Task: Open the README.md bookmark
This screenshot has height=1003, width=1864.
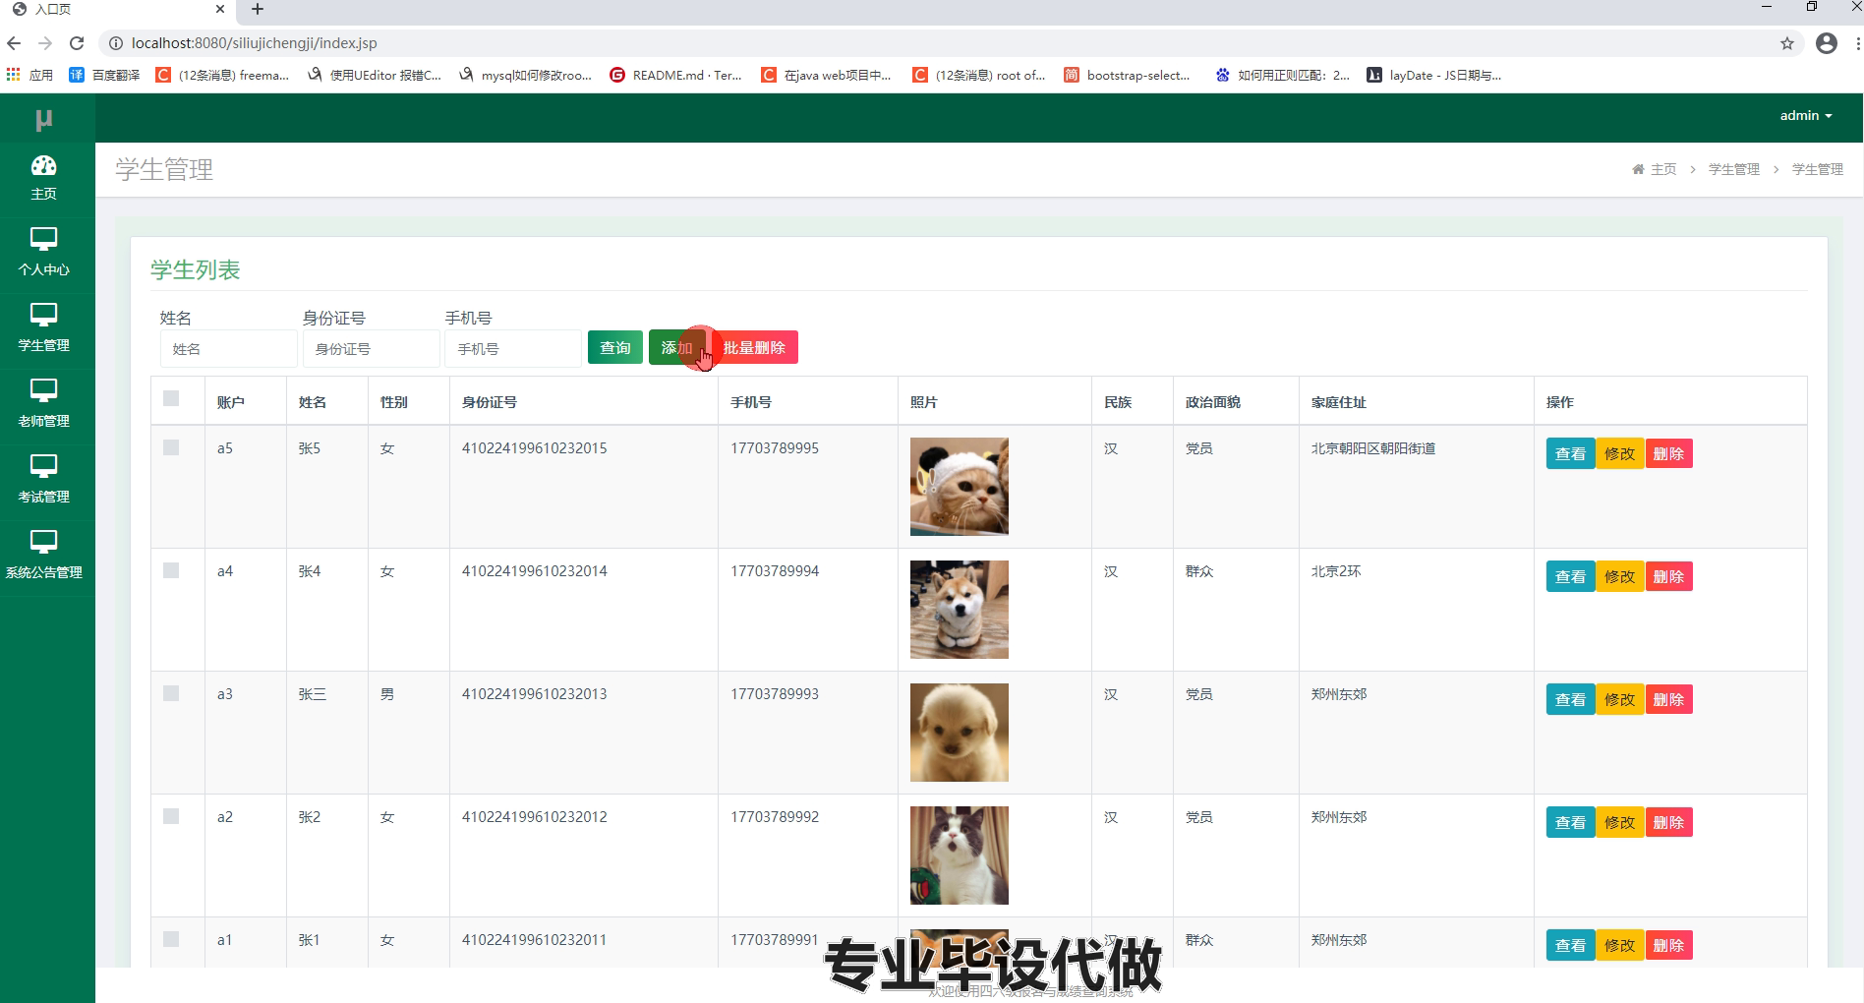Action: tap(675, 75)
